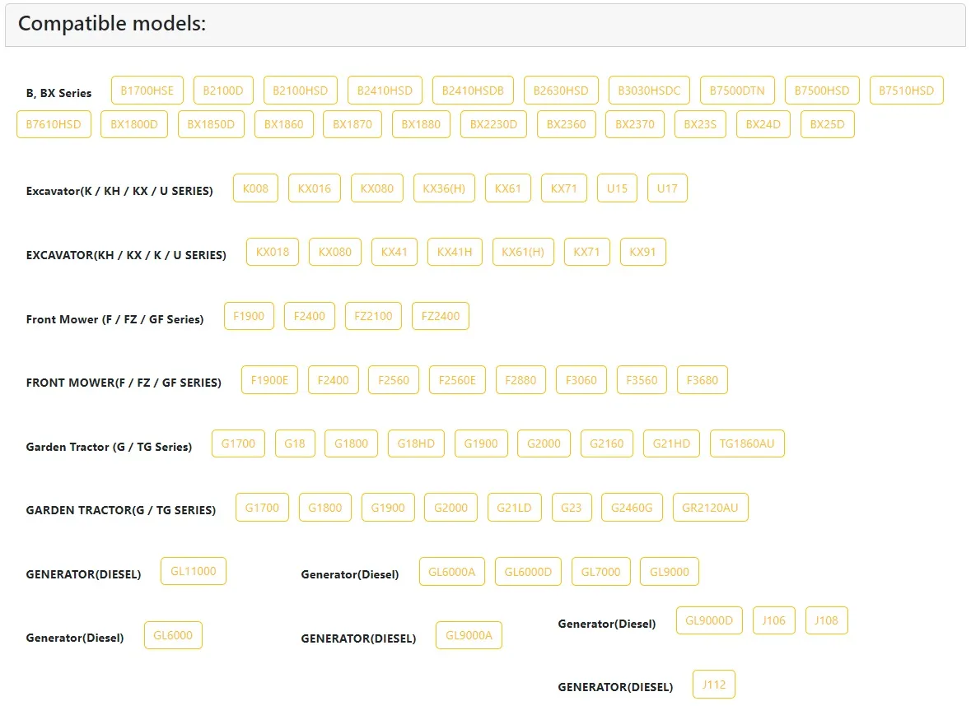The width and height of the screenshot is (971, 715).
Task: Click the Compatible models header bar
Action: pyautogui.click(x=485, y=25)
